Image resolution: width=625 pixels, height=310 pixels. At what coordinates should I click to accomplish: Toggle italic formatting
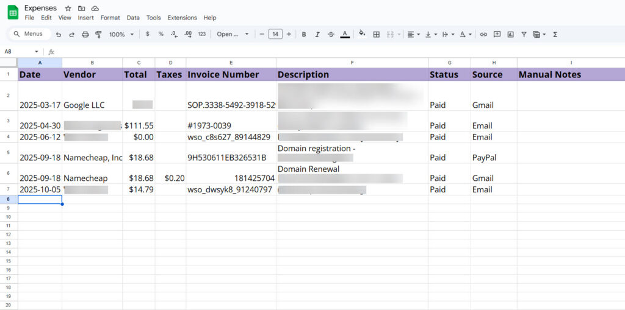317,35
